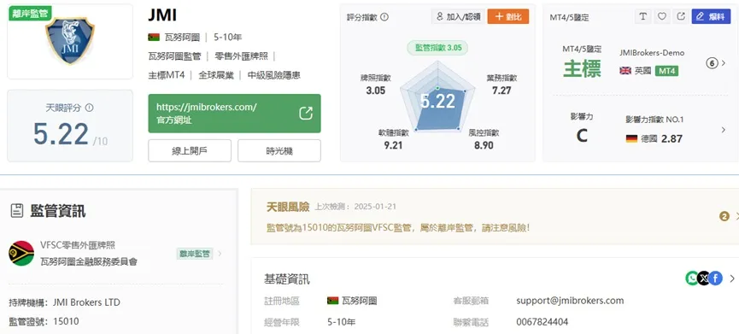Click the pencil icon in 爆料 button

(x=700, y=16)
